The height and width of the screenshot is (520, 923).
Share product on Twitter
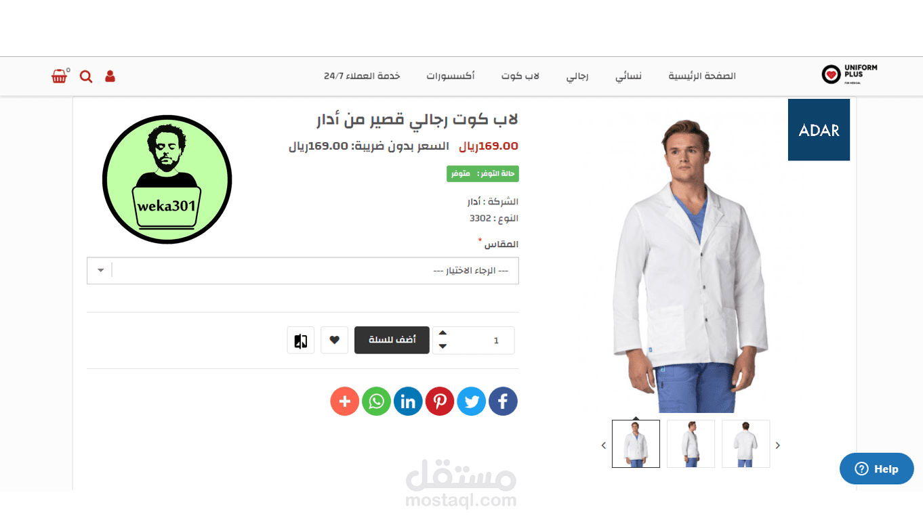click(x=472, y=402)
